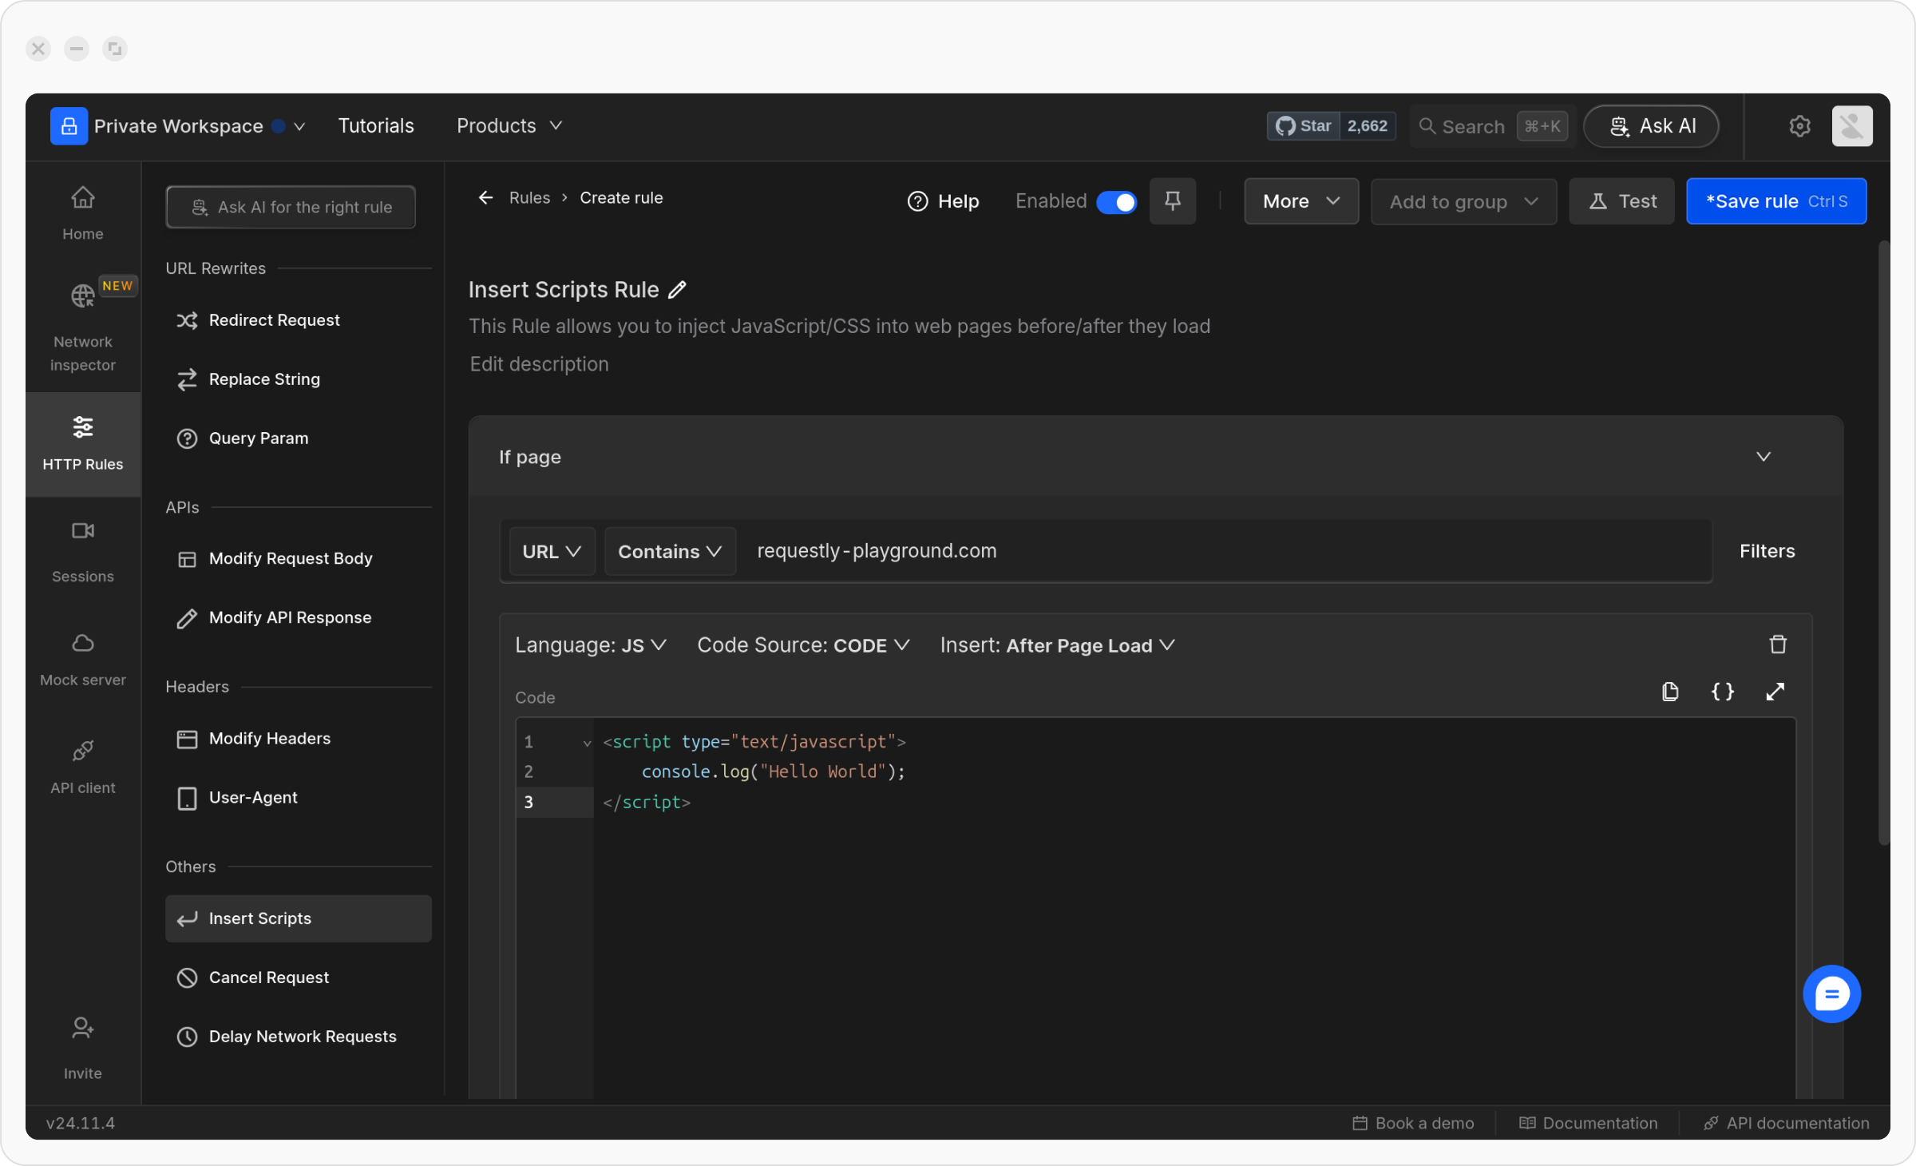This screenshot has width=1916, height=1166.
Task: Edit rule name with the pencil icon
Action: coord(677,290)
